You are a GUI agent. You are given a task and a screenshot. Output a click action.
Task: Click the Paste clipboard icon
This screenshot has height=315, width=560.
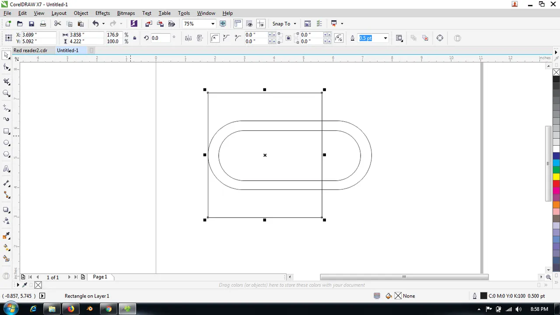click(80, 24)
